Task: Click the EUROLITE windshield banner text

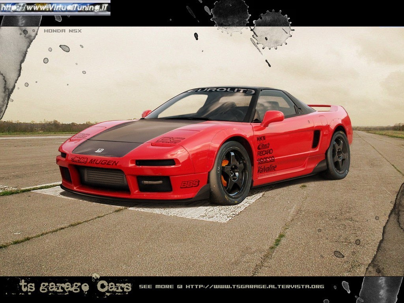Action: click(x=221, y=91)
